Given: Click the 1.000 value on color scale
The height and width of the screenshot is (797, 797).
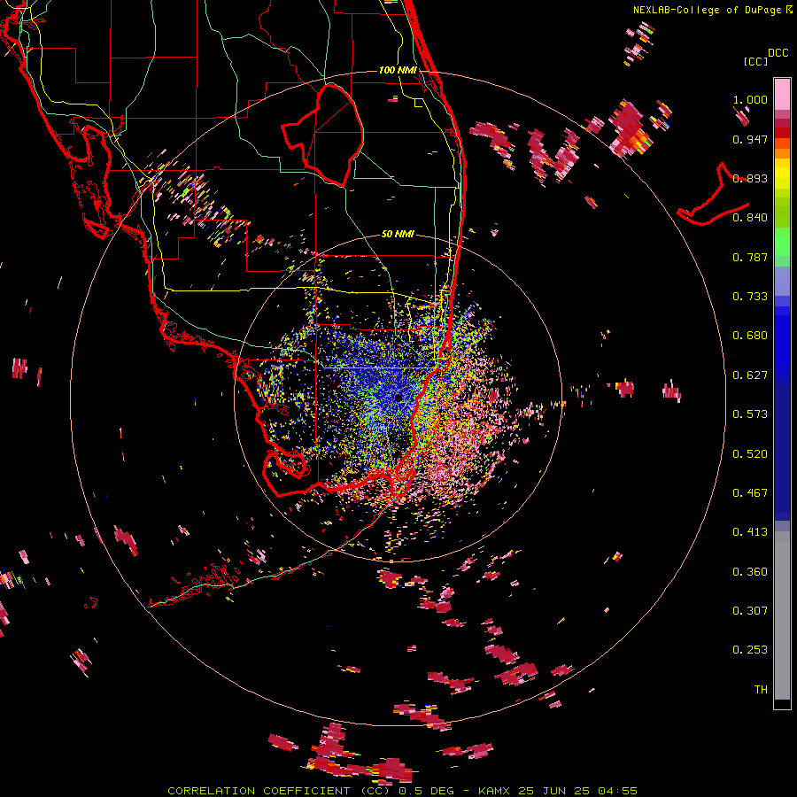Looking at the screenshot, I should pyautogui.click(x=750, y=99).
